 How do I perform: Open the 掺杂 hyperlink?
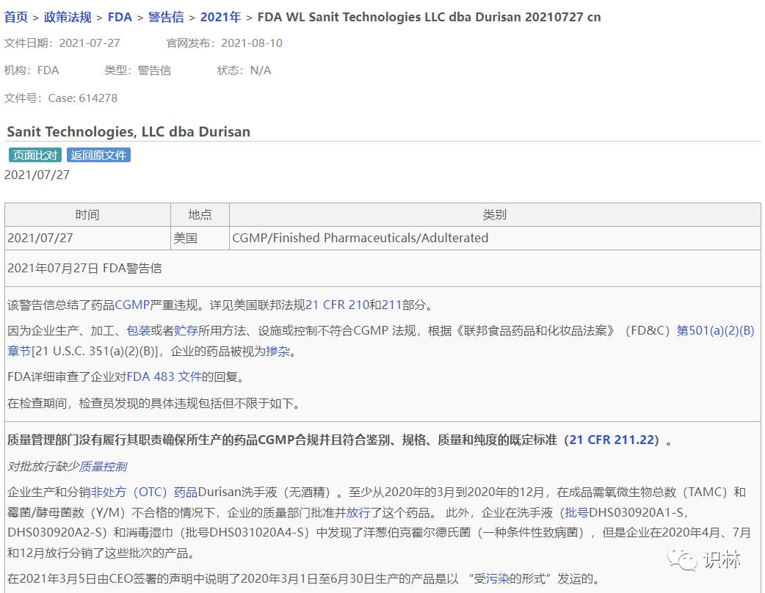pos(278,351)
